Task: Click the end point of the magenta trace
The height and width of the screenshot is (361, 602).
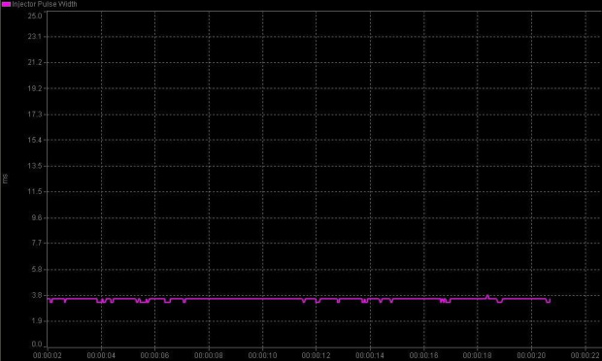Action: (550, 301)
